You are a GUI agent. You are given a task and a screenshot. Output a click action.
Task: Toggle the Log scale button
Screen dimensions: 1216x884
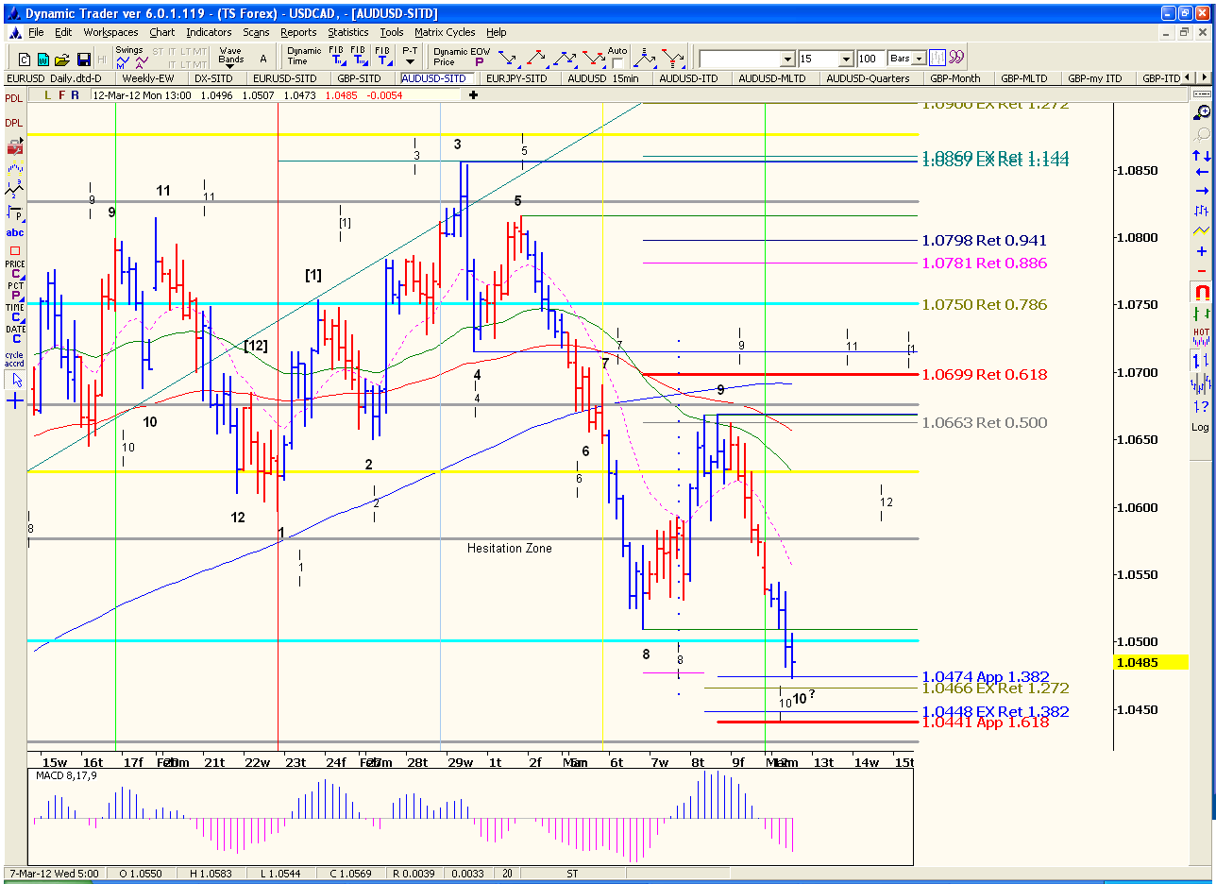coord(1201,427)
